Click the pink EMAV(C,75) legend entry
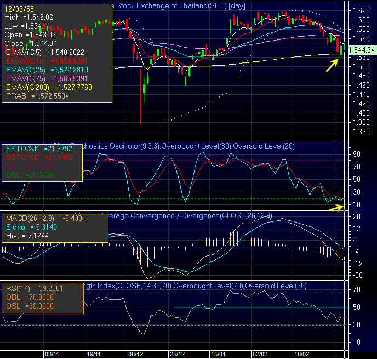Screen dimensions: 377x359 (46, 78)
